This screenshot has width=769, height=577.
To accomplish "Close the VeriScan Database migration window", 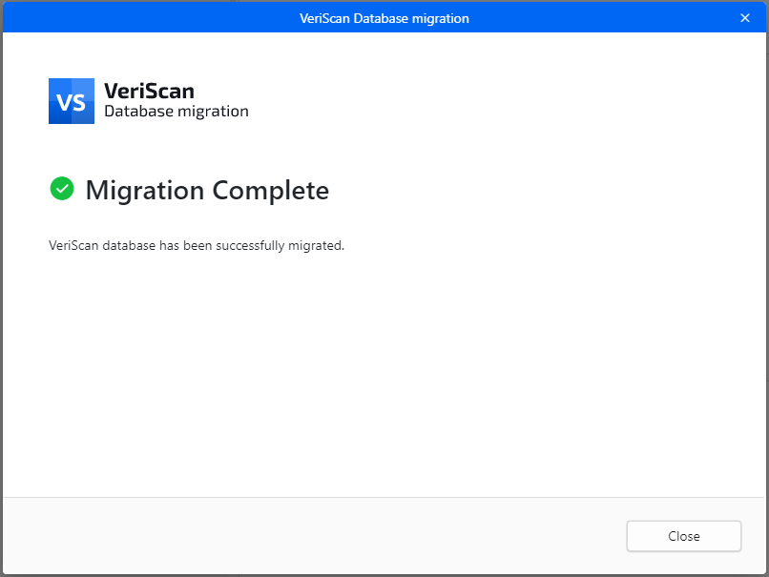I will [x=745, y=18].
